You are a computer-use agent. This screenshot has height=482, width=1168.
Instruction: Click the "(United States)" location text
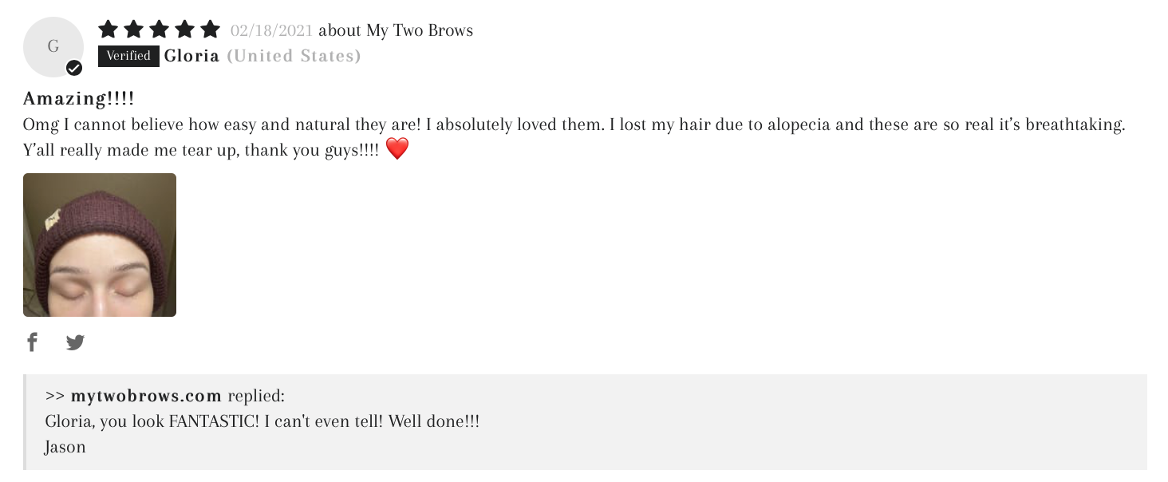294,56
